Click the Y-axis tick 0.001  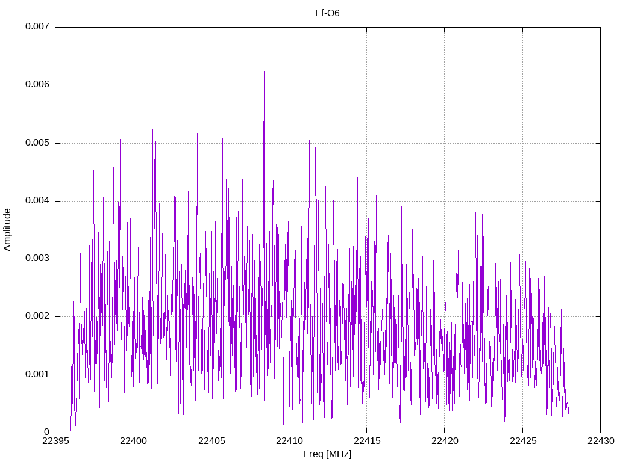coord(37,374)
